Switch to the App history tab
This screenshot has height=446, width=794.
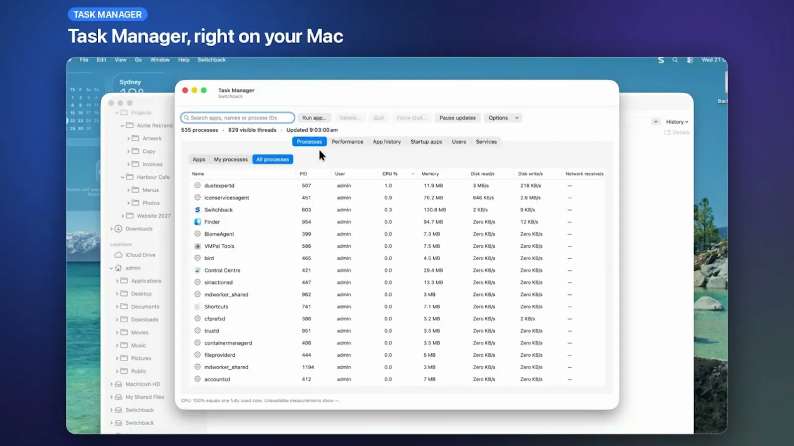[x=387, y=142]
